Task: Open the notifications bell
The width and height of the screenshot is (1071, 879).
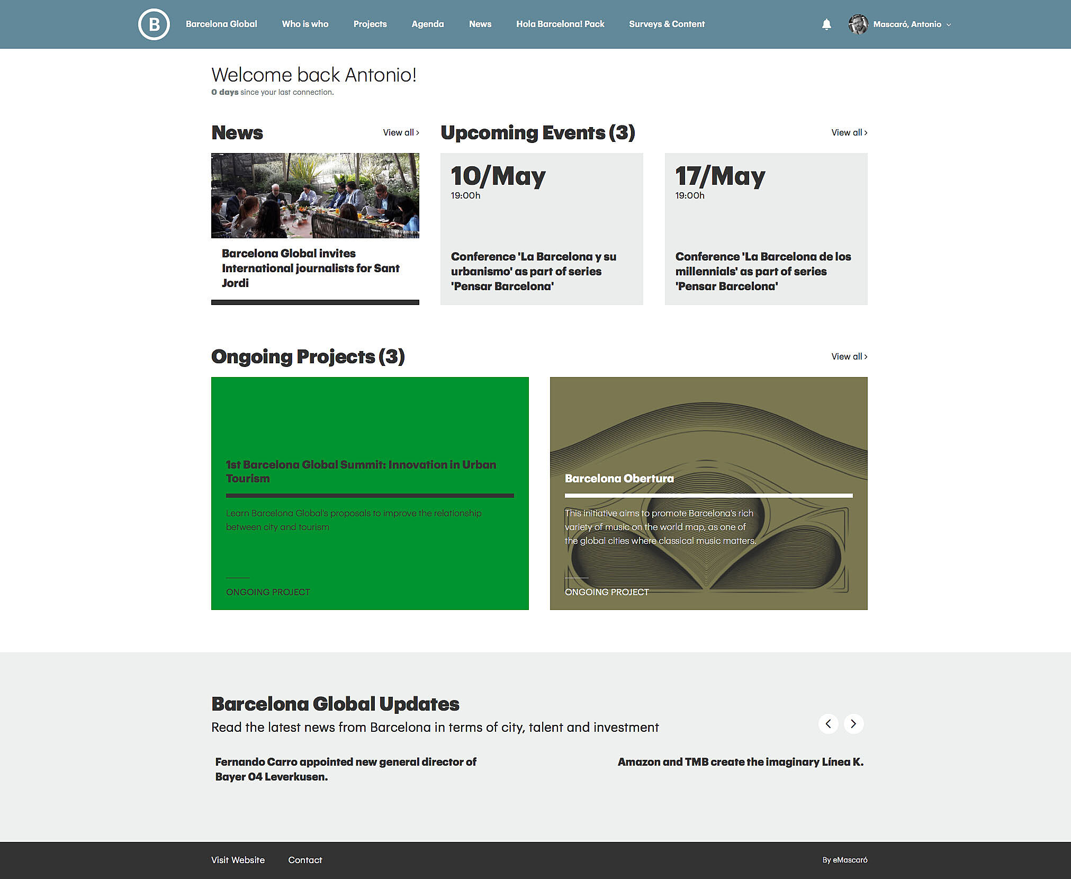Action: pos(826,24)
